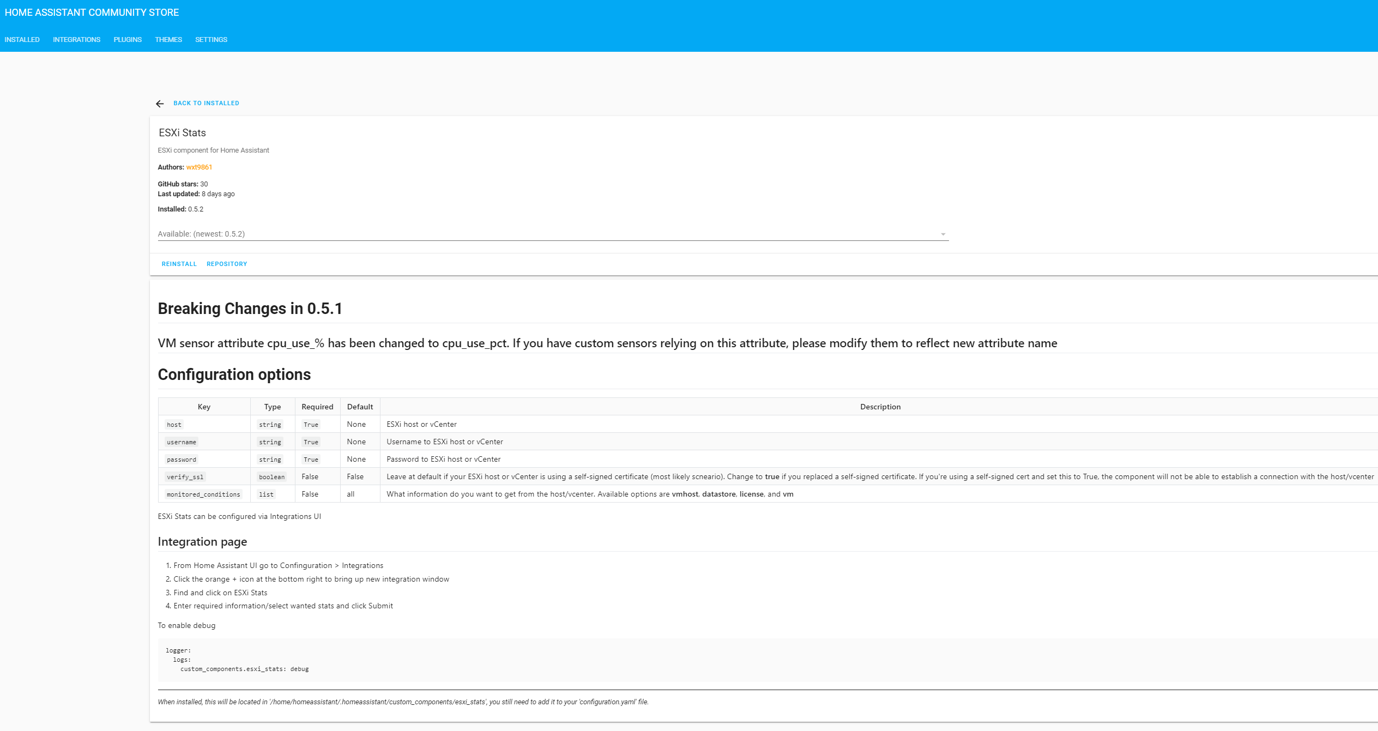Click the dropdown arrow on Available version field
Viewport: 1378px width, 731px height.
(x=942, y=233)
